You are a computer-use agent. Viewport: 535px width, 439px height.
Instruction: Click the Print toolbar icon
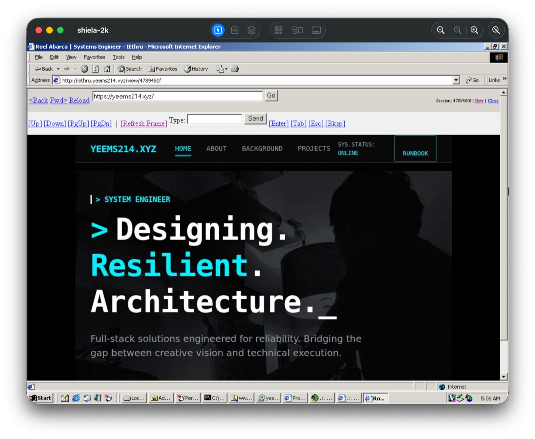[x=235, y=69]
